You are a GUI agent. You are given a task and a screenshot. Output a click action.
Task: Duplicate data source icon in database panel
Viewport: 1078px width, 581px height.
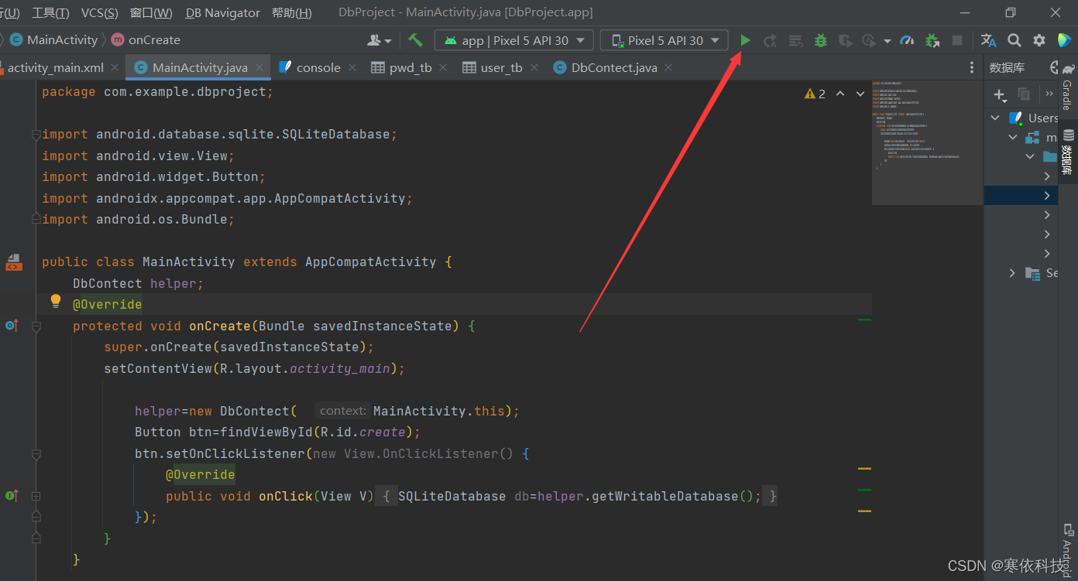pos(1024,94)
